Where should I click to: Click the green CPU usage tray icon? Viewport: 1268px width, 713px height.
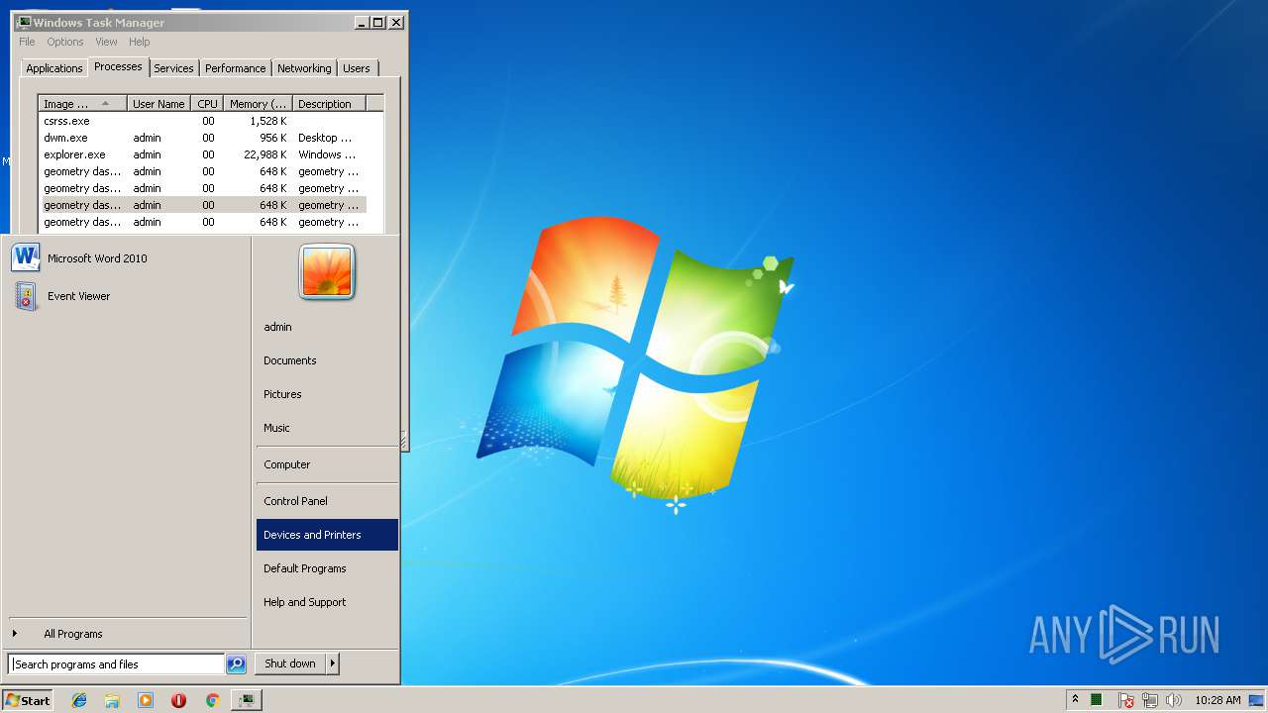click(1097, 700)
